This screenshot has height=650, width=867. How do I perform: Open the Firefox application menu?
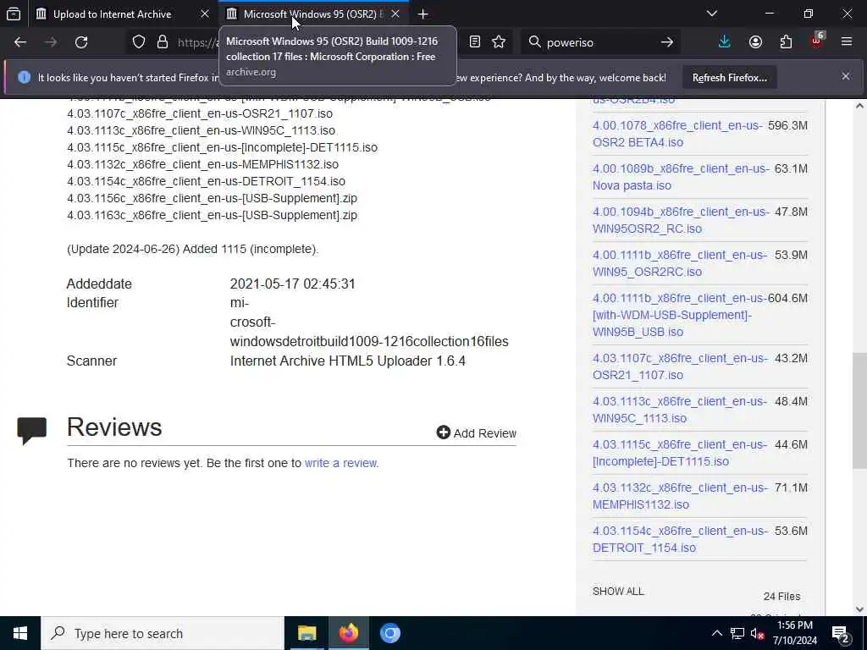(x=847, y=42)
